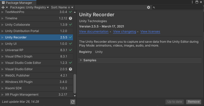Expand the XR Plugin Management row
The width and height of the screenshot is (204, 106).
click(2, 95)
